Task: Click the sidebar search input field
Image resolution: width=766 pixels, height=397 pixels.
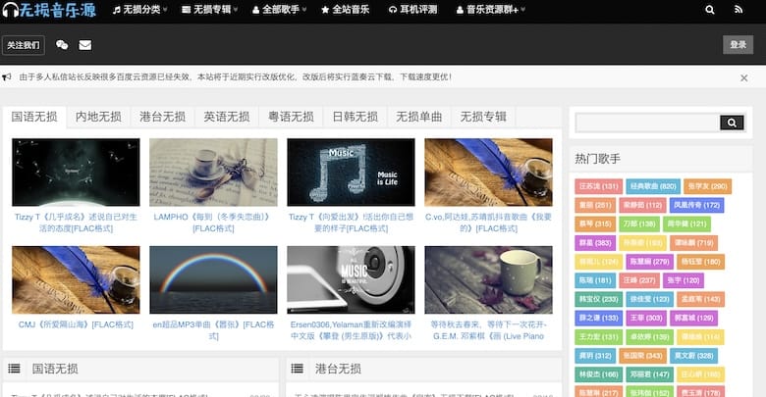Action: pos(647,123)
